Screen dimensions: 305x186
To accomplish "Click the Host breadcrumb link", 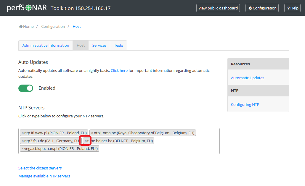I will tap(77, 26).
